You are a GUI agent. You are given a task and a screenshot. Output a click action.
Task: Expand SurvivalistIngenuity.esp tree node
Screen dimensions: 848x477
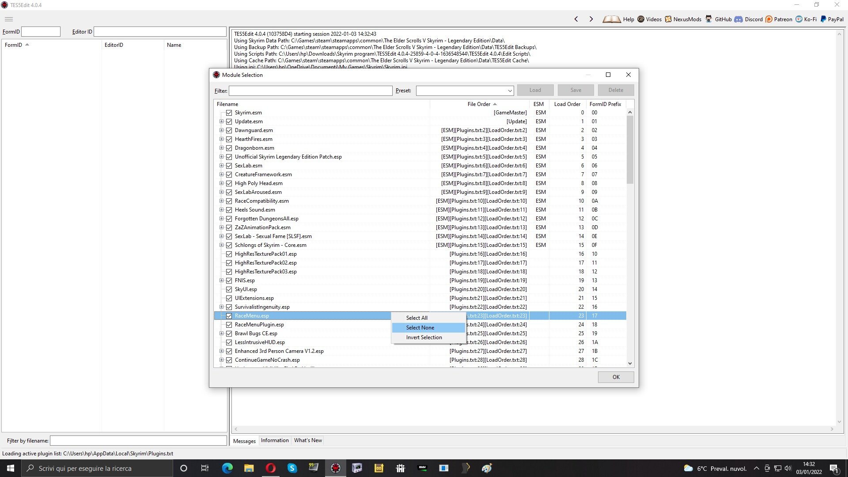221,307
